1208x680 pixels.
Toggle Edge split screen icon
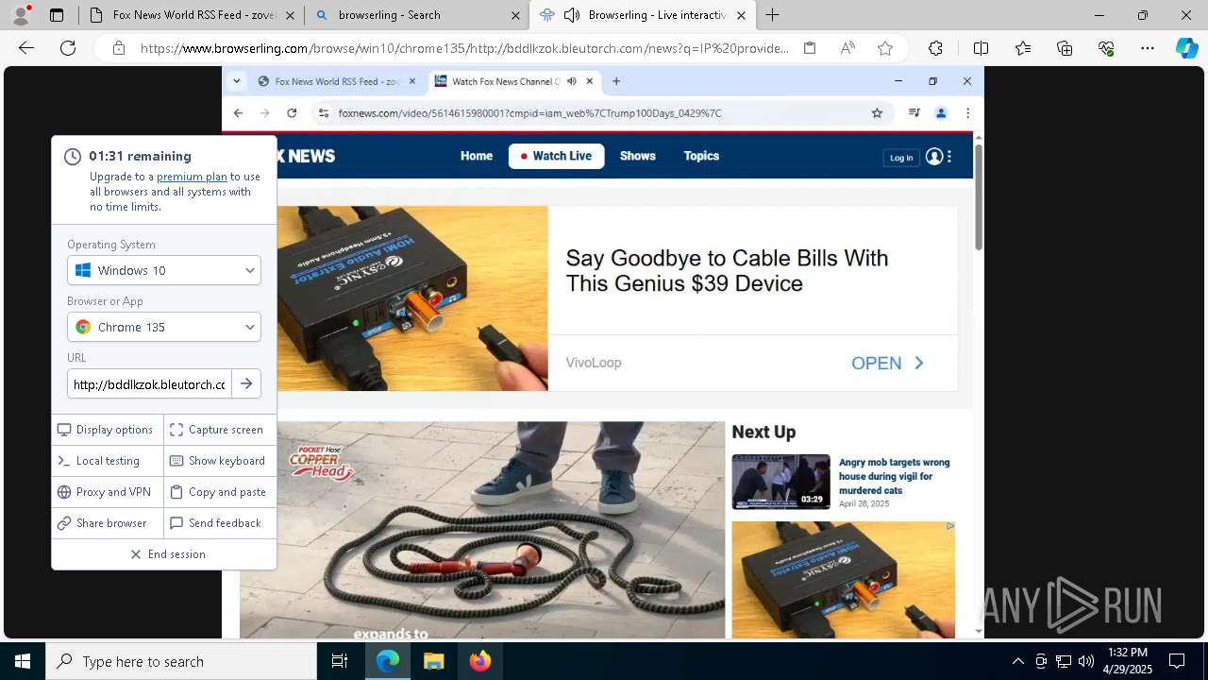click(981, 48)
